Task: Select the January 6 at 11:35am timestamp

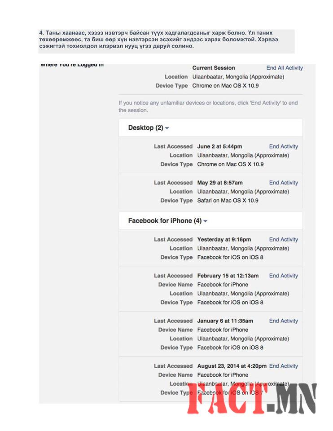Action: [x=225, y=321]
